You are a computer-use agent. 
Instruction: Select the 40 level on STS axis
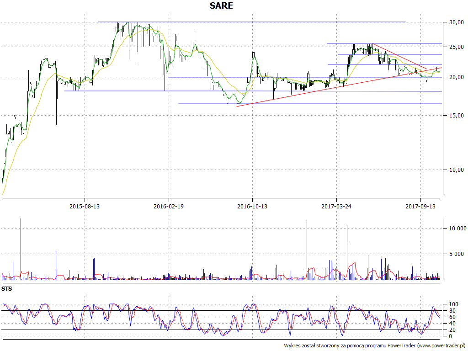point(452,324)
